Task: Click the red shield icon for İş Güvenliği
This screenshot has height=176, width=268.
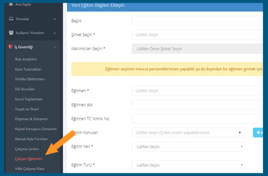Action: coord(10,46)
